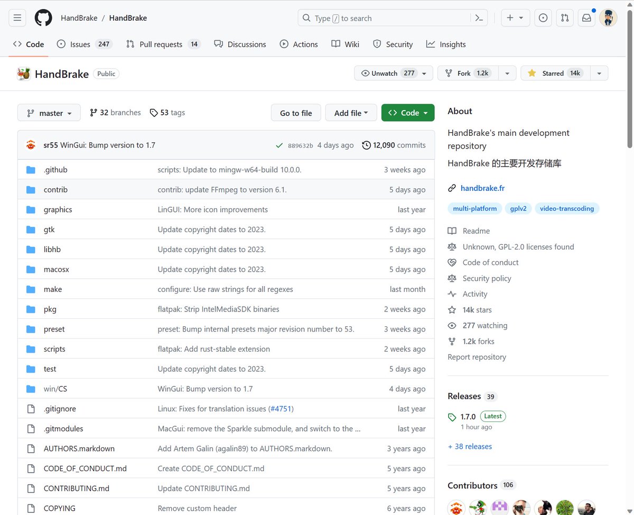This screenshot has height=515, width=634.
Task: Toggle the Starred button to unstar
Action: (555, 73)
